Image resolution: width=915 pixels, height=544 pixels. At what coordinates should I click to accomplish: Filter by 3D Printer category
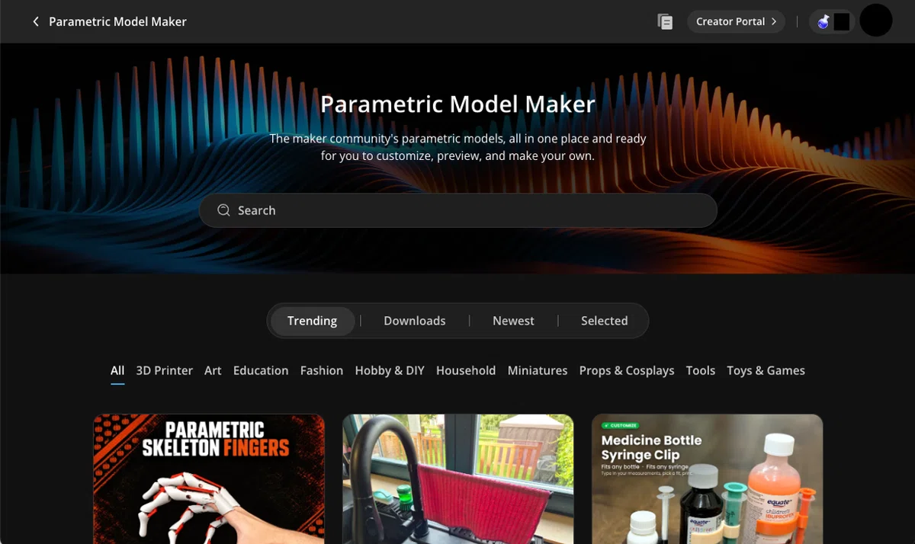tap(164, 370)
